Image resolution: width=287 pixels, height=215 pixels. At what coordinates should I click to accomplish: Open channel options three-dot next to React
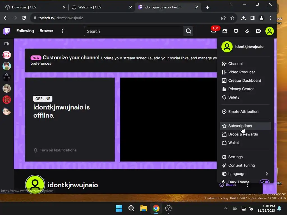coord(247,185)
